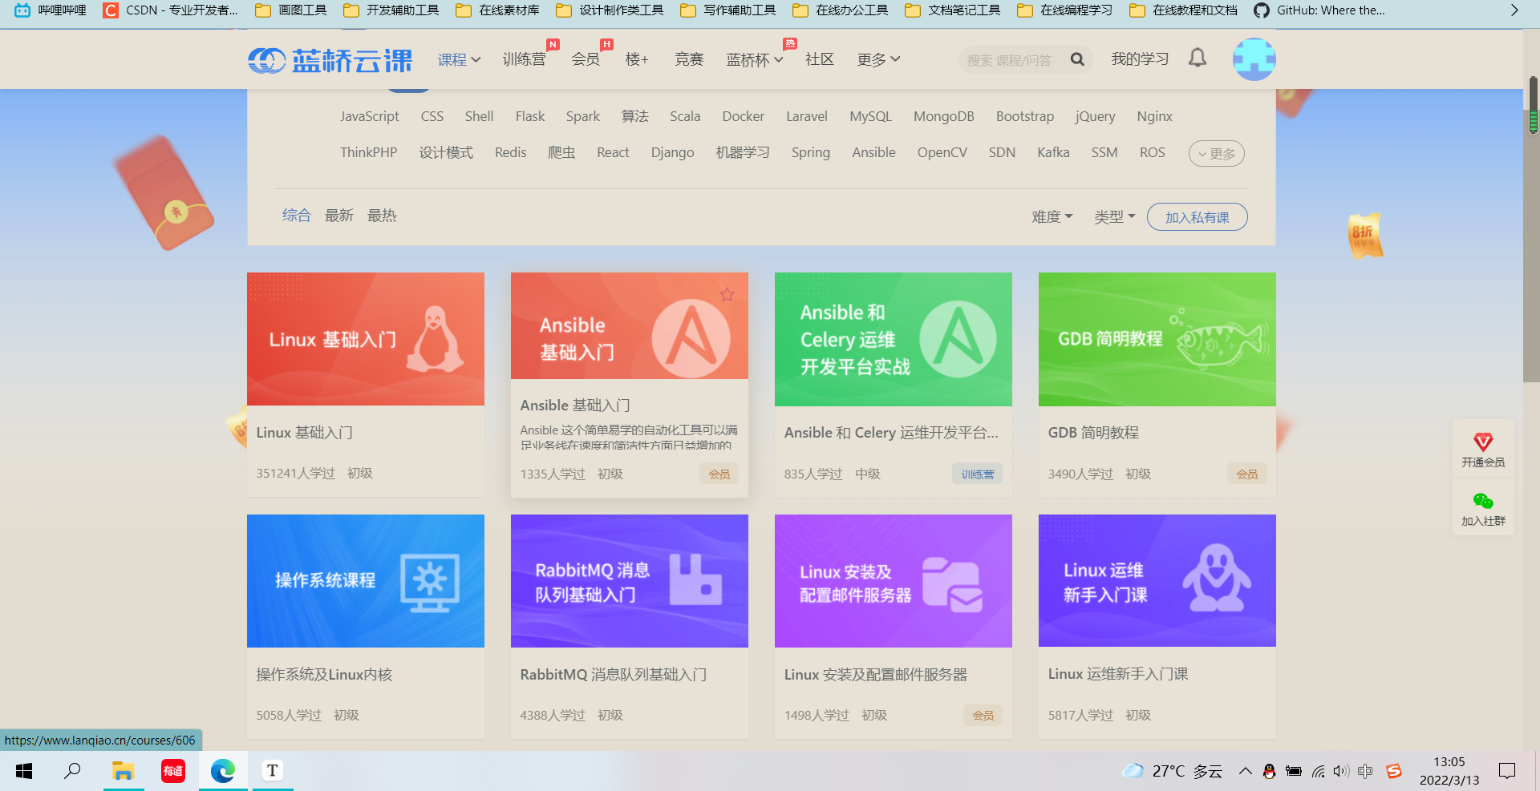The height and width of the screenshot is (791, 1540).
Task: Switch to Microsoft Edge in taskbar
Action: (x=223, y=771)
